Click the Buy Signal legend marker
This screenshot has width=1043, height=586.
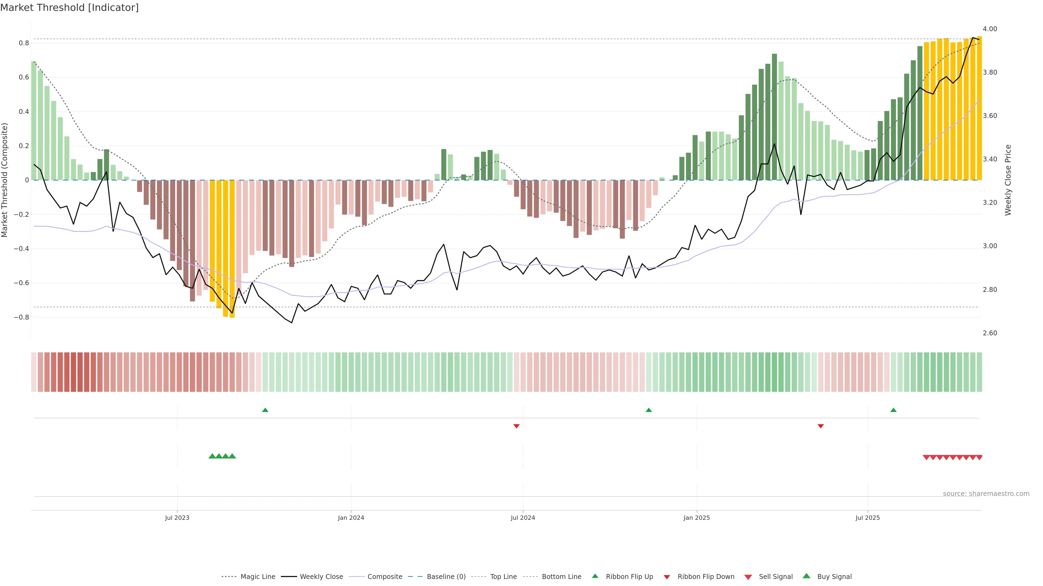coord(806,576)
